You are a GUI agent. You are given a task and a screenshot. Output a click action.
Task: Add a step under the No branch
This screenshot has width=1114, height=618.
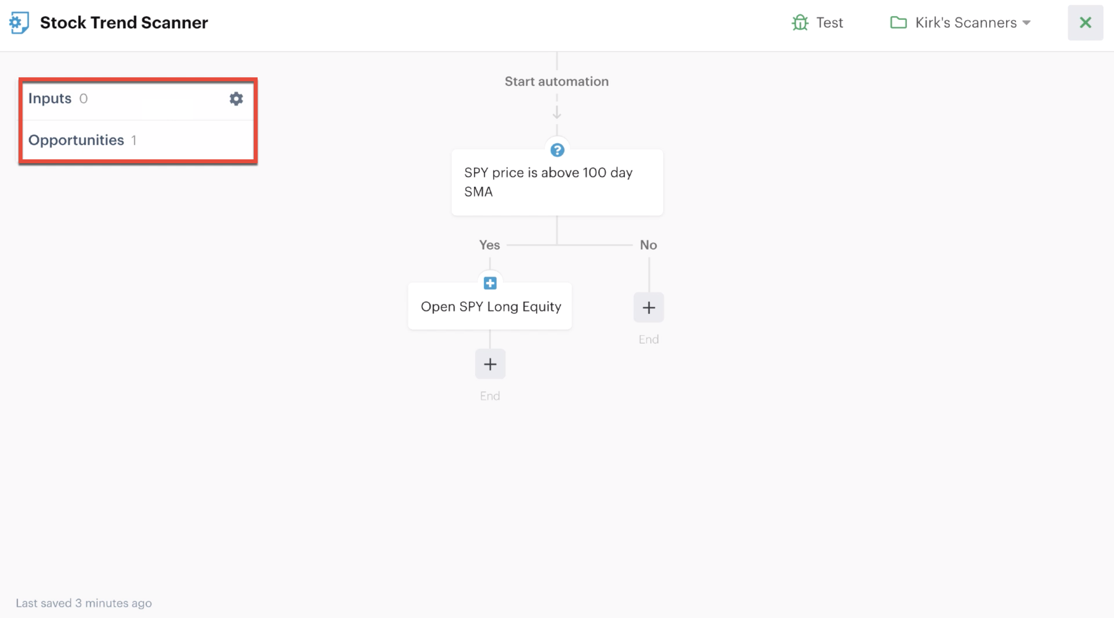click(649, 307)
